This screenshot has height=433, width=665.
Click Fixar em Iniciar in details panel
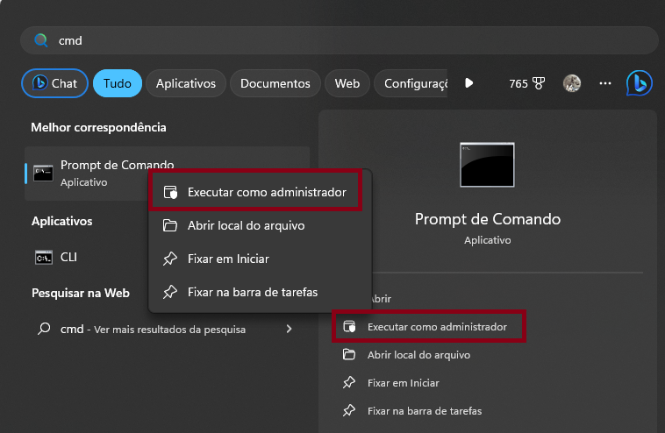click(403, 382)
